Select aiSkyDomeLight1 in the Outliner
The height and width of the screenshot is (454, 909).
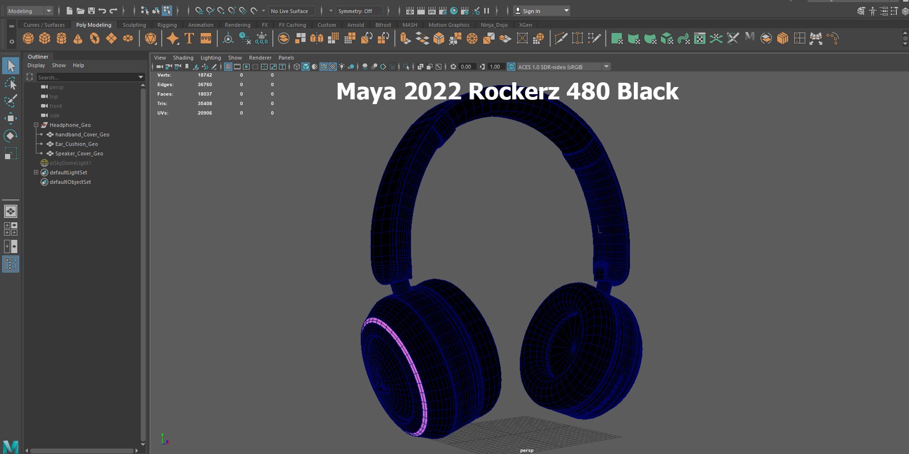tap(70, 163)
